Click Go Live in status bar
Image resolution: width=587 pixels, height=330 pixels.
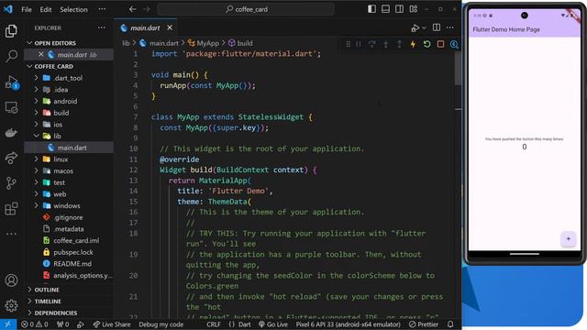tap(273, 324)
